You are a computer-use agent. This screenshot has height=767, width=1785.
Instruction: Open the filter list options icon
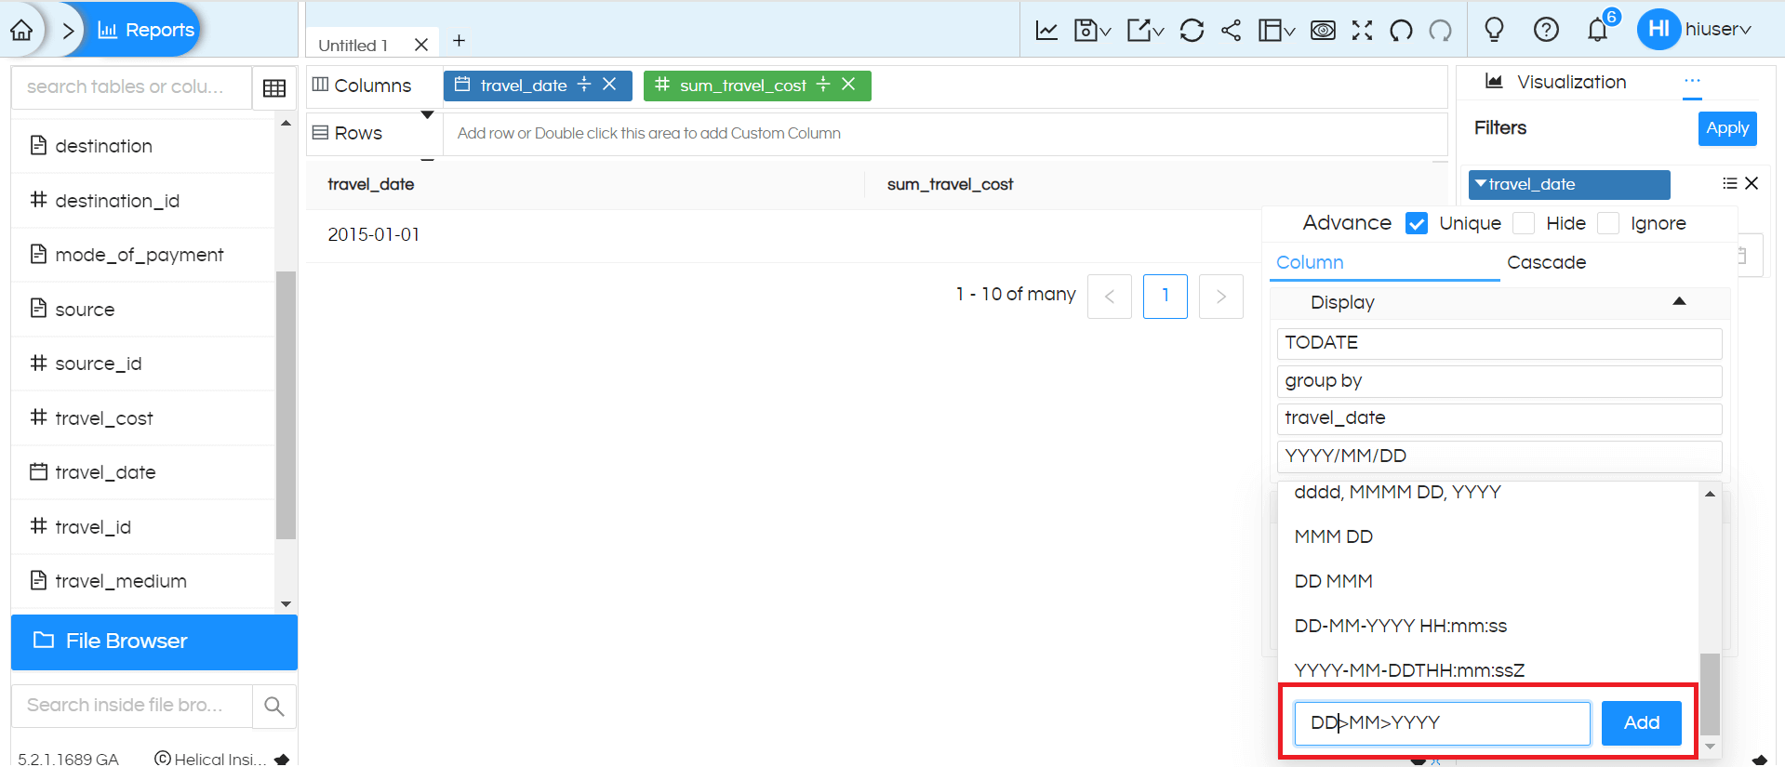(1729, 183)
